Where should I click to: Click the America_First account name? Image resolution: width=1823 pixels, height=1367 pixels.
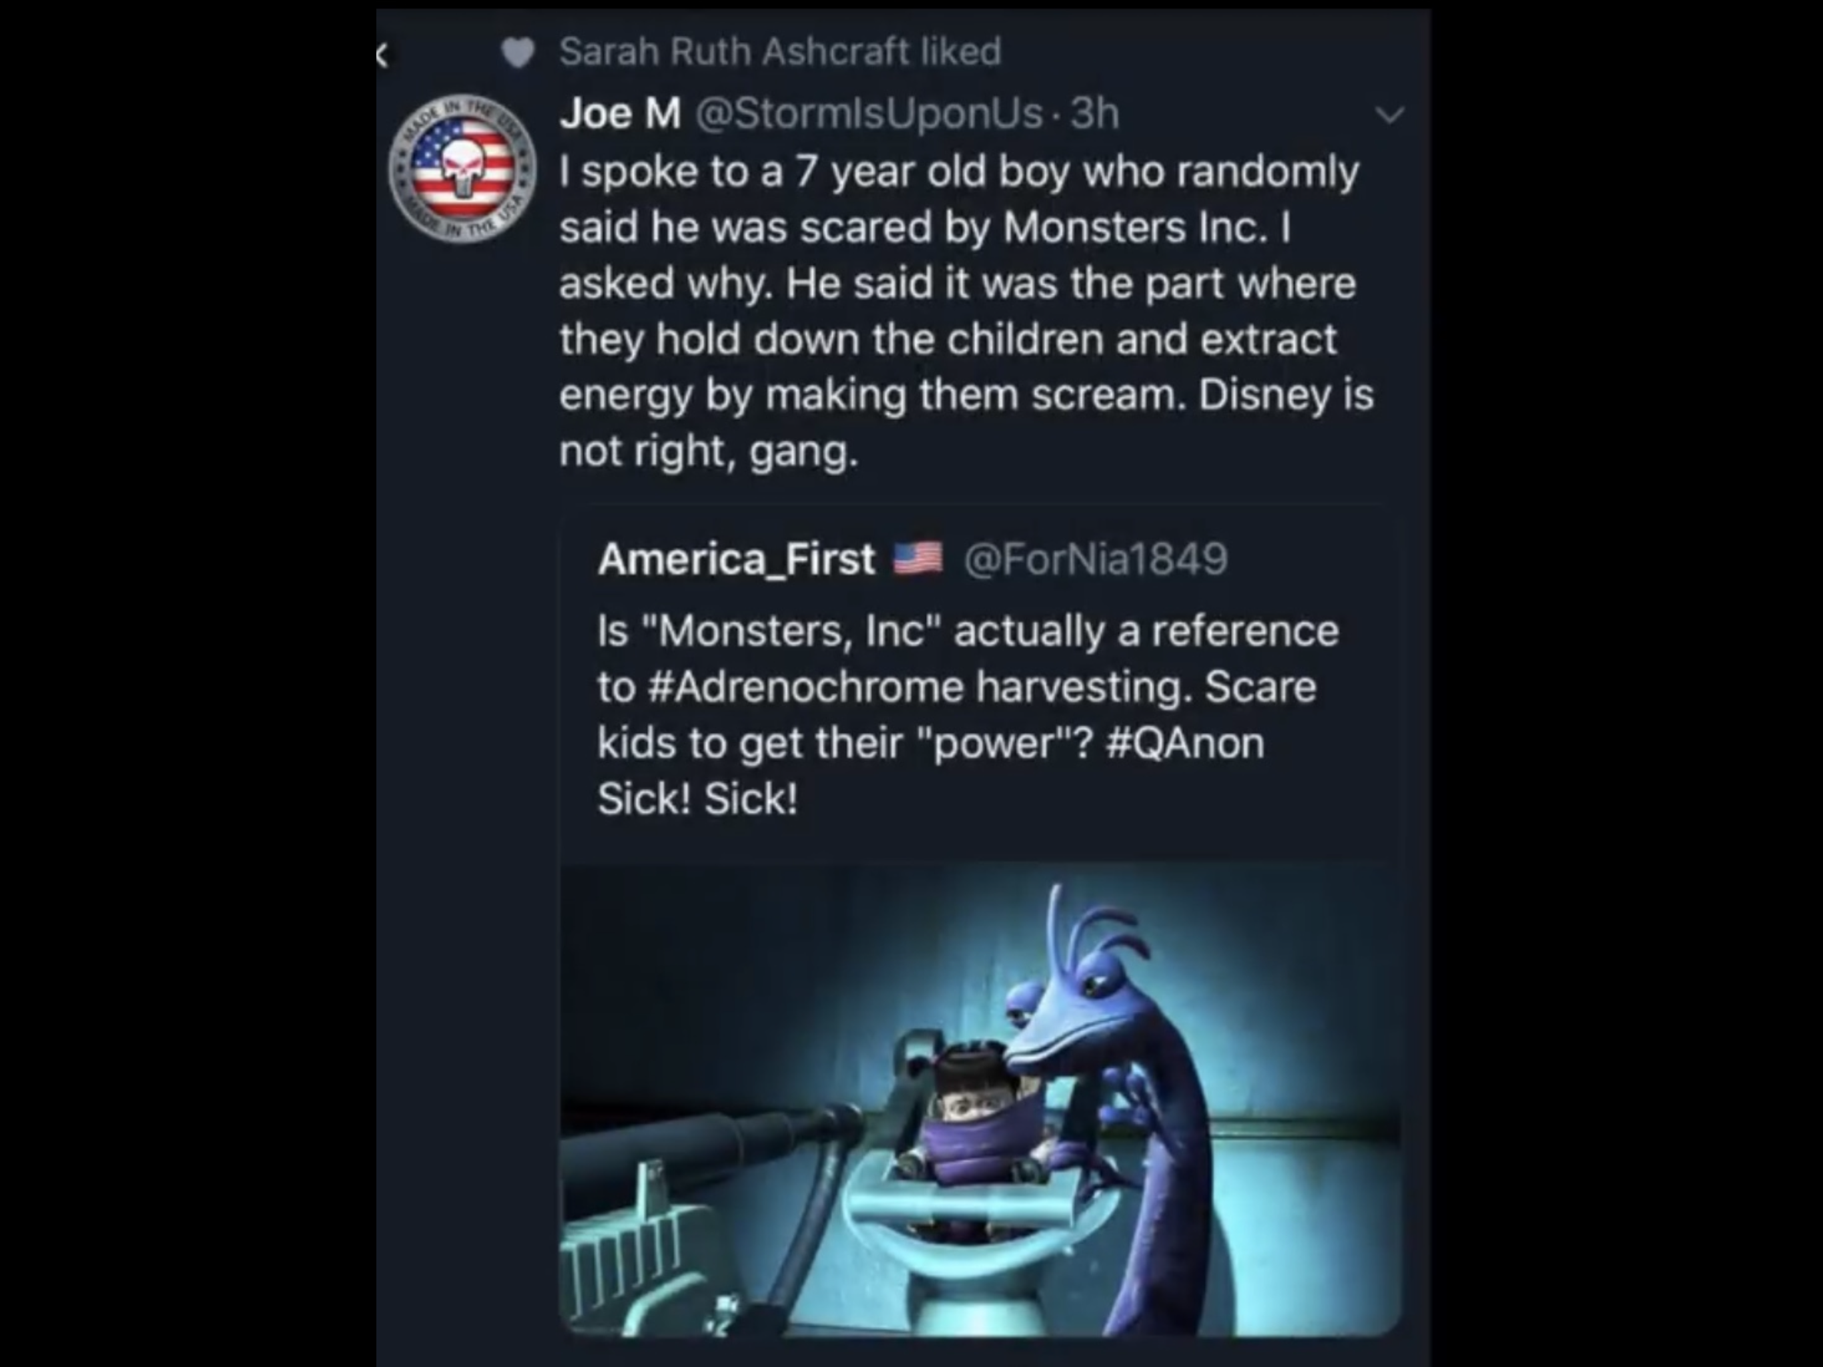[736, 559]
